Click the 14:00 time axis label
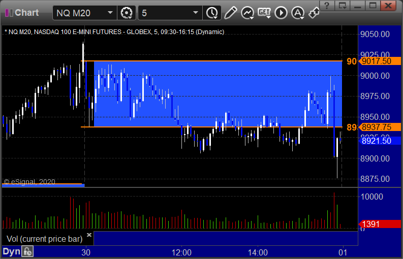403x259 pixels. (258, 252)
